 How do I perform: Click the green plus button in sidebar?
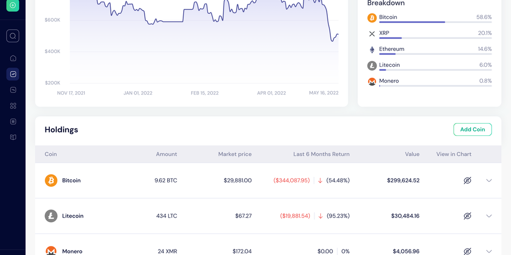[x=13, y=5]
